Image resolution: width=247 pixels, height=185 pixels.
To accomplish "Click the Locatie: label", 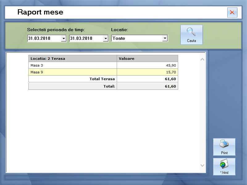I will (119, 30).
